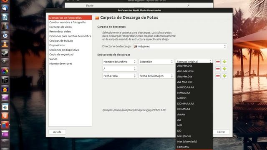Image resolution: width=267 pixels, height=150 pixels.
Task: Select HHMMSS time format option
Action: click(194, 147)
